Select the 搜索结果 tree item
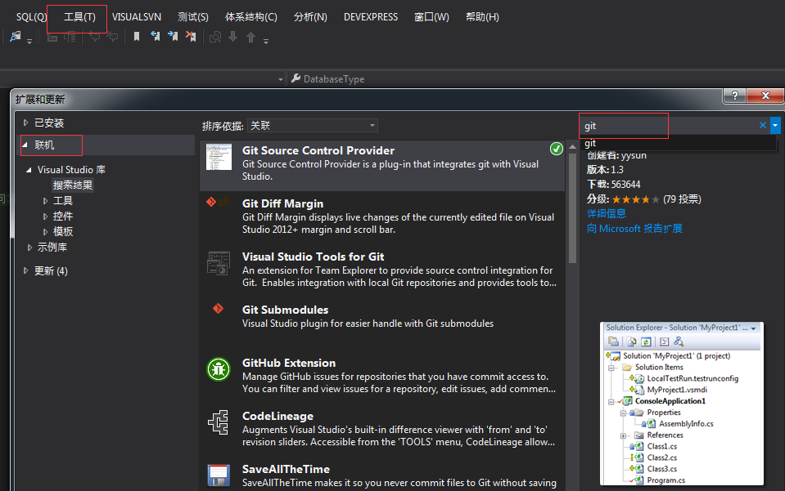Image resolution: width=785 pixels, height=491 pixels. [73, 185]
